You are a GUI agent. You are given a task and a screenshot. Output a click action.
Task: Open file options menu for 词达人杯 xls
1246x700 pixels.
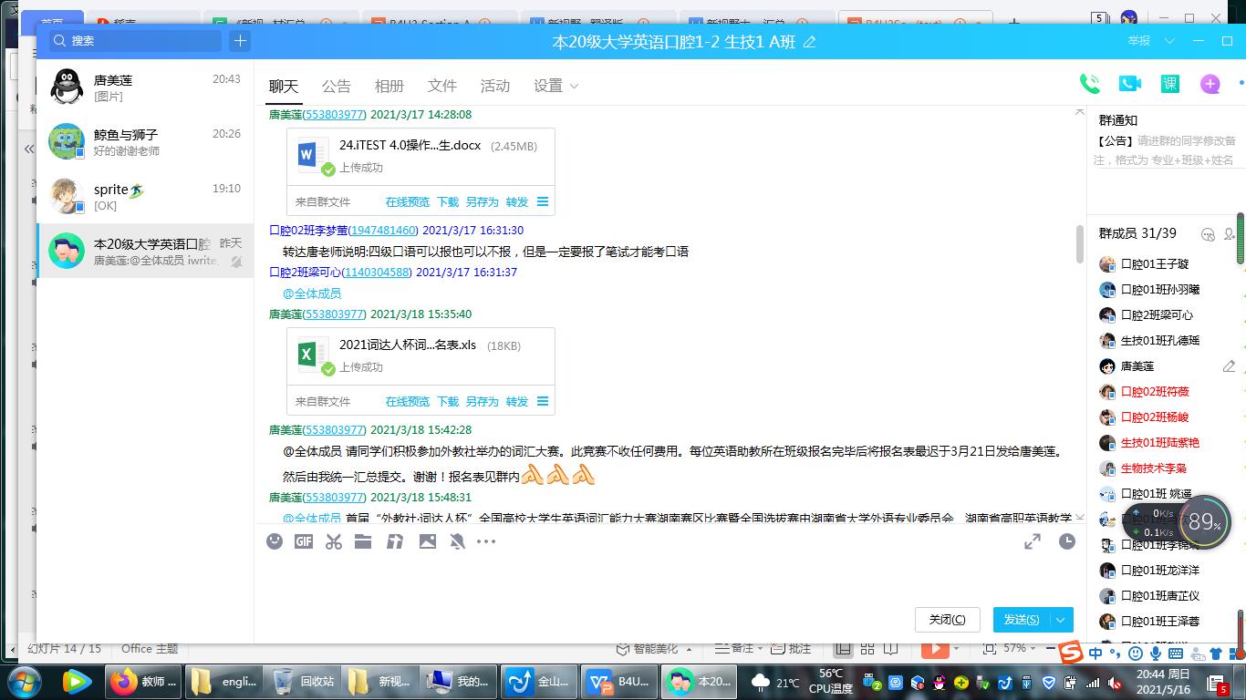point(543,401)
